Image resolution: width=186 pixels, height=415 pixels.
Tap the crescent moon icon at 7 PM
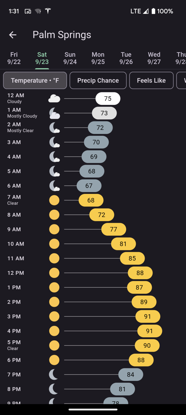coord(53,375)
